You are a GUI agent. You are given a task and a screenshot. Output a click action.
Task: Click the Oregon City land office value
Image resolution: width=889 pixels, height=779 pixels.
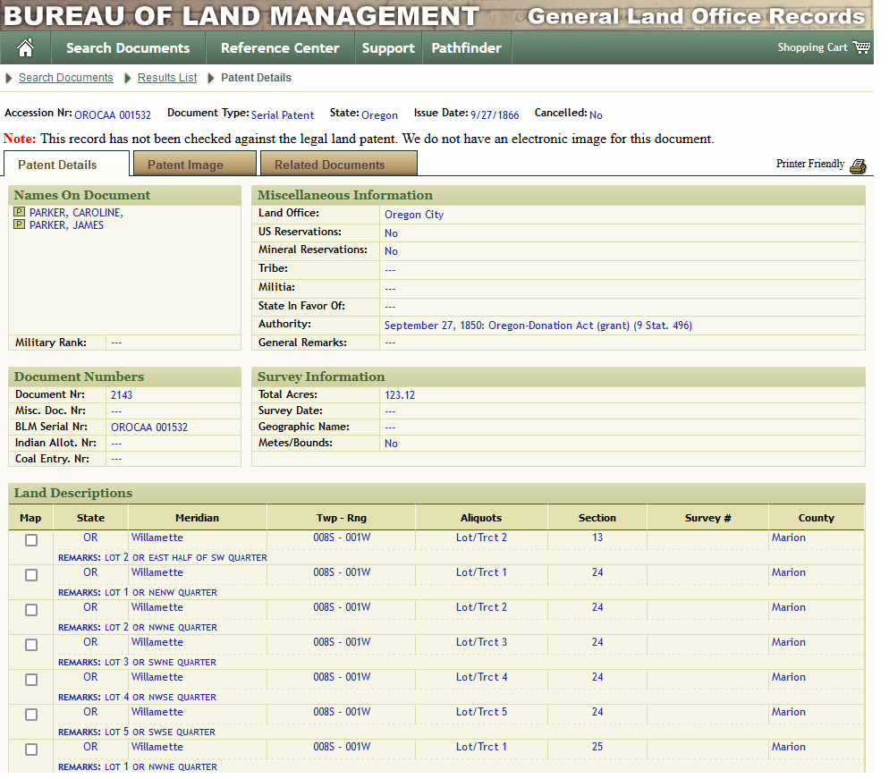[x=414, y=215]
